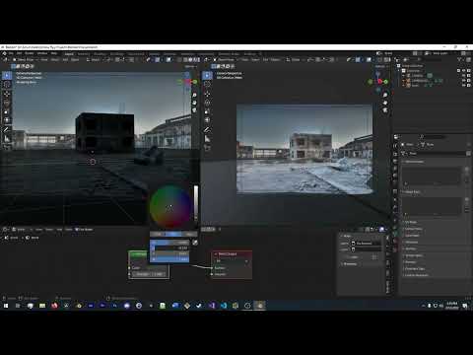Image resolution: width=473 pixels, height=355 pixels.
Task: Select the Measure tool in right viewport
Action: point(207,139)
